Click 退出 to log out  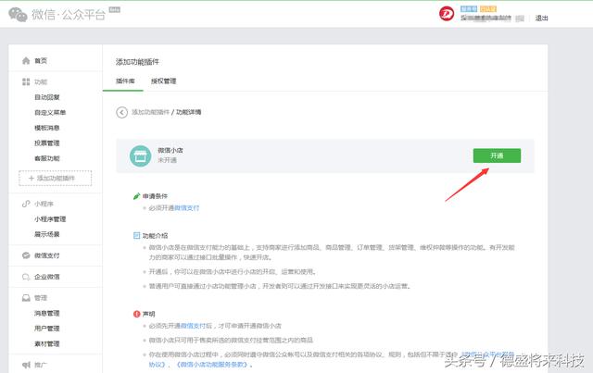click(x=568, y=18)
